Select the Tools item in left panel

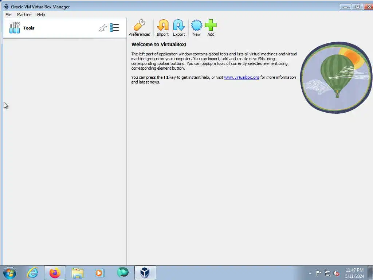[x=65, y=28]
